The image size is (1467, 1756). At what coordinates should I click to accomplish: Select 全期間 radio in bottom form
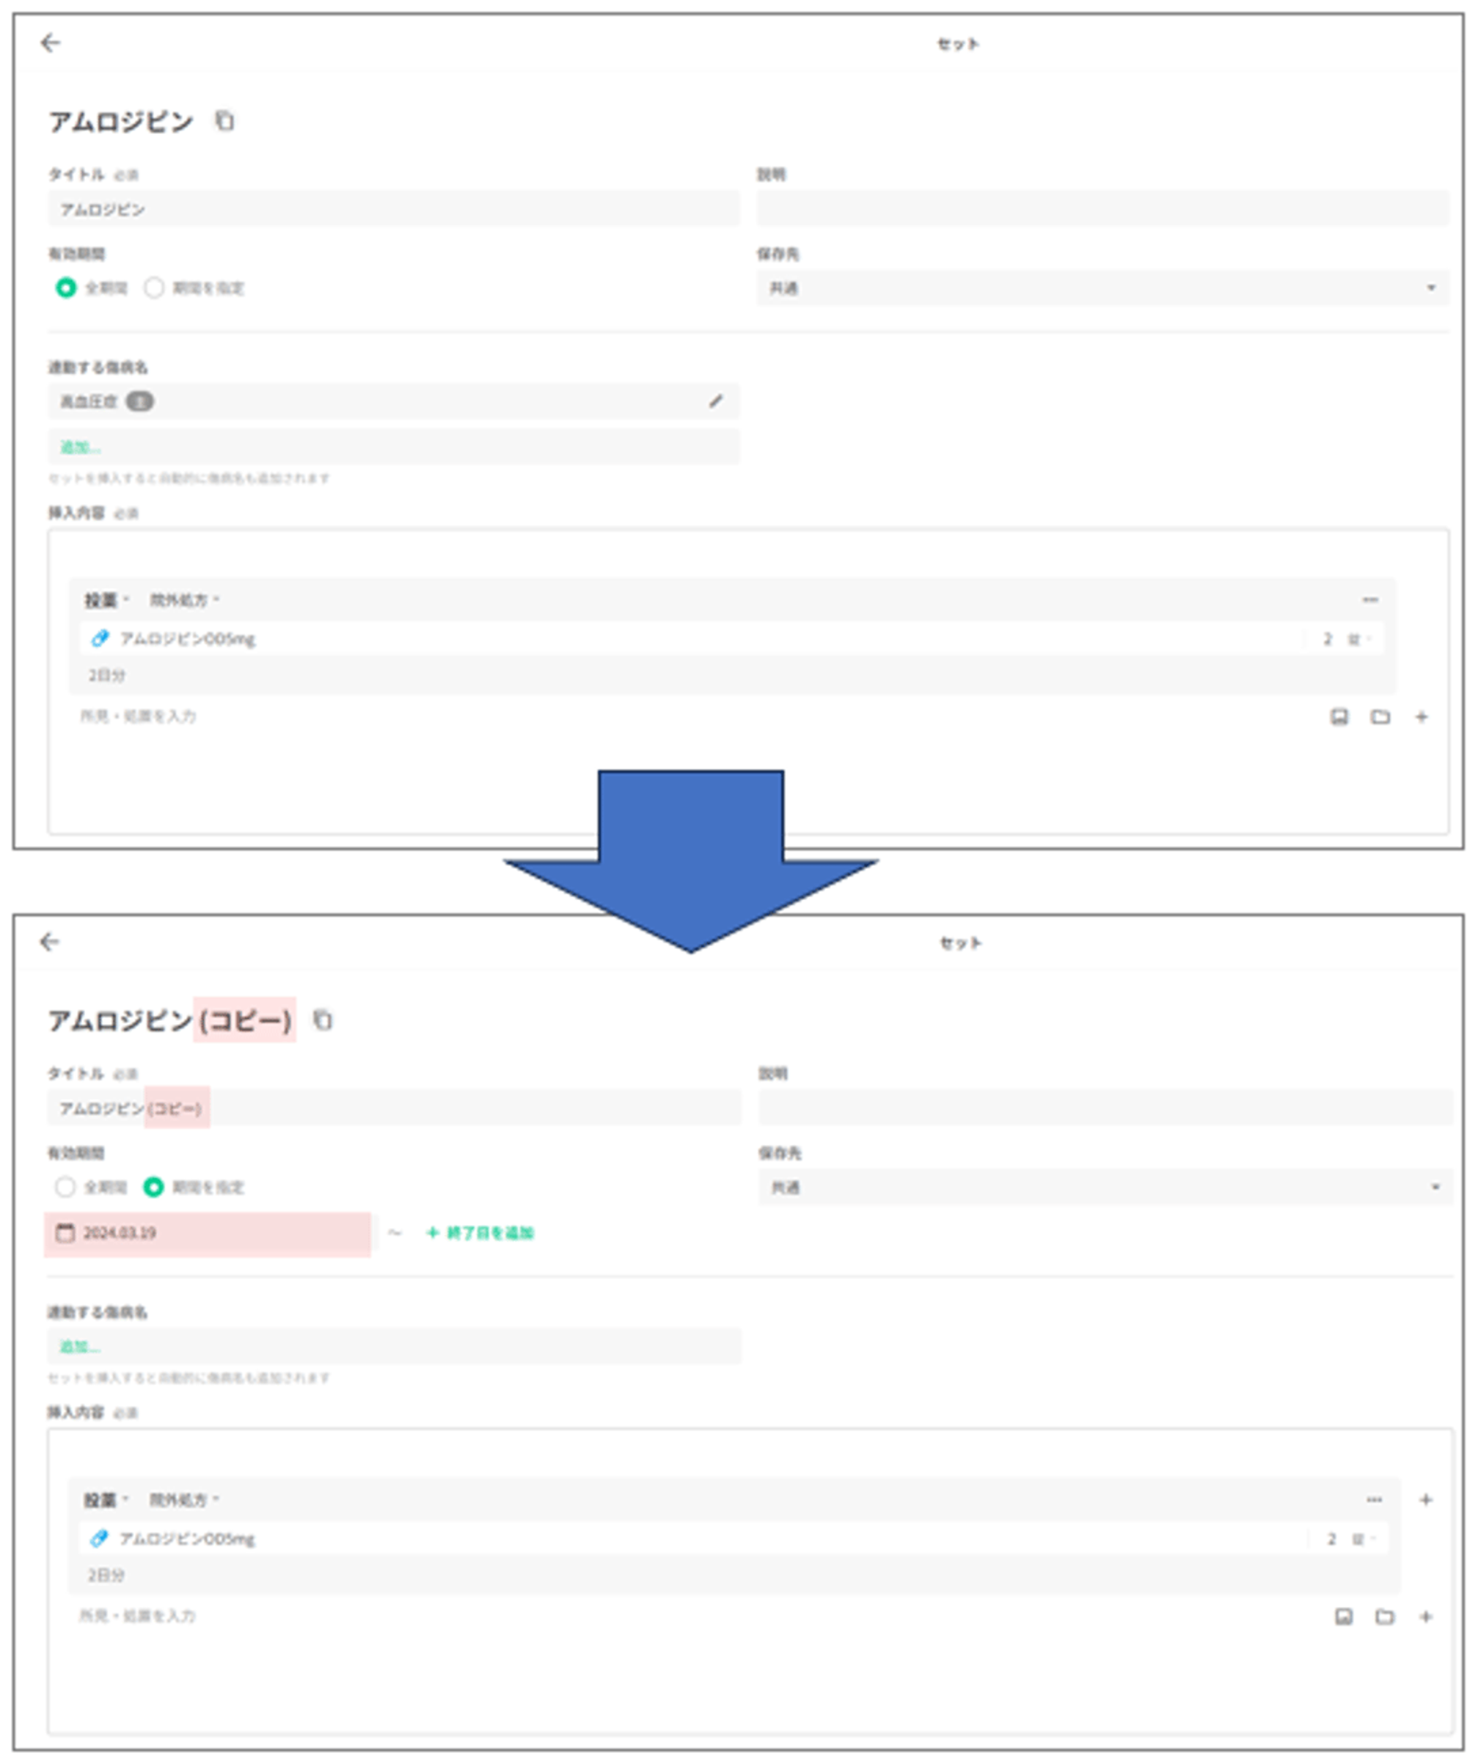pyautogui.click(x=65, y=1187)
